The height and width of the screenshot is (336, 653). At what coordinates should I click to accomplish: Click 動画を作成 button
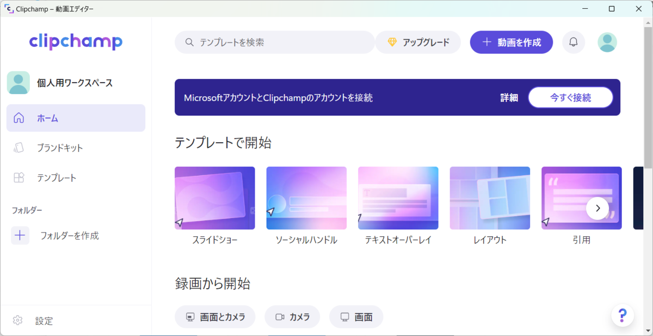point(512,42)
